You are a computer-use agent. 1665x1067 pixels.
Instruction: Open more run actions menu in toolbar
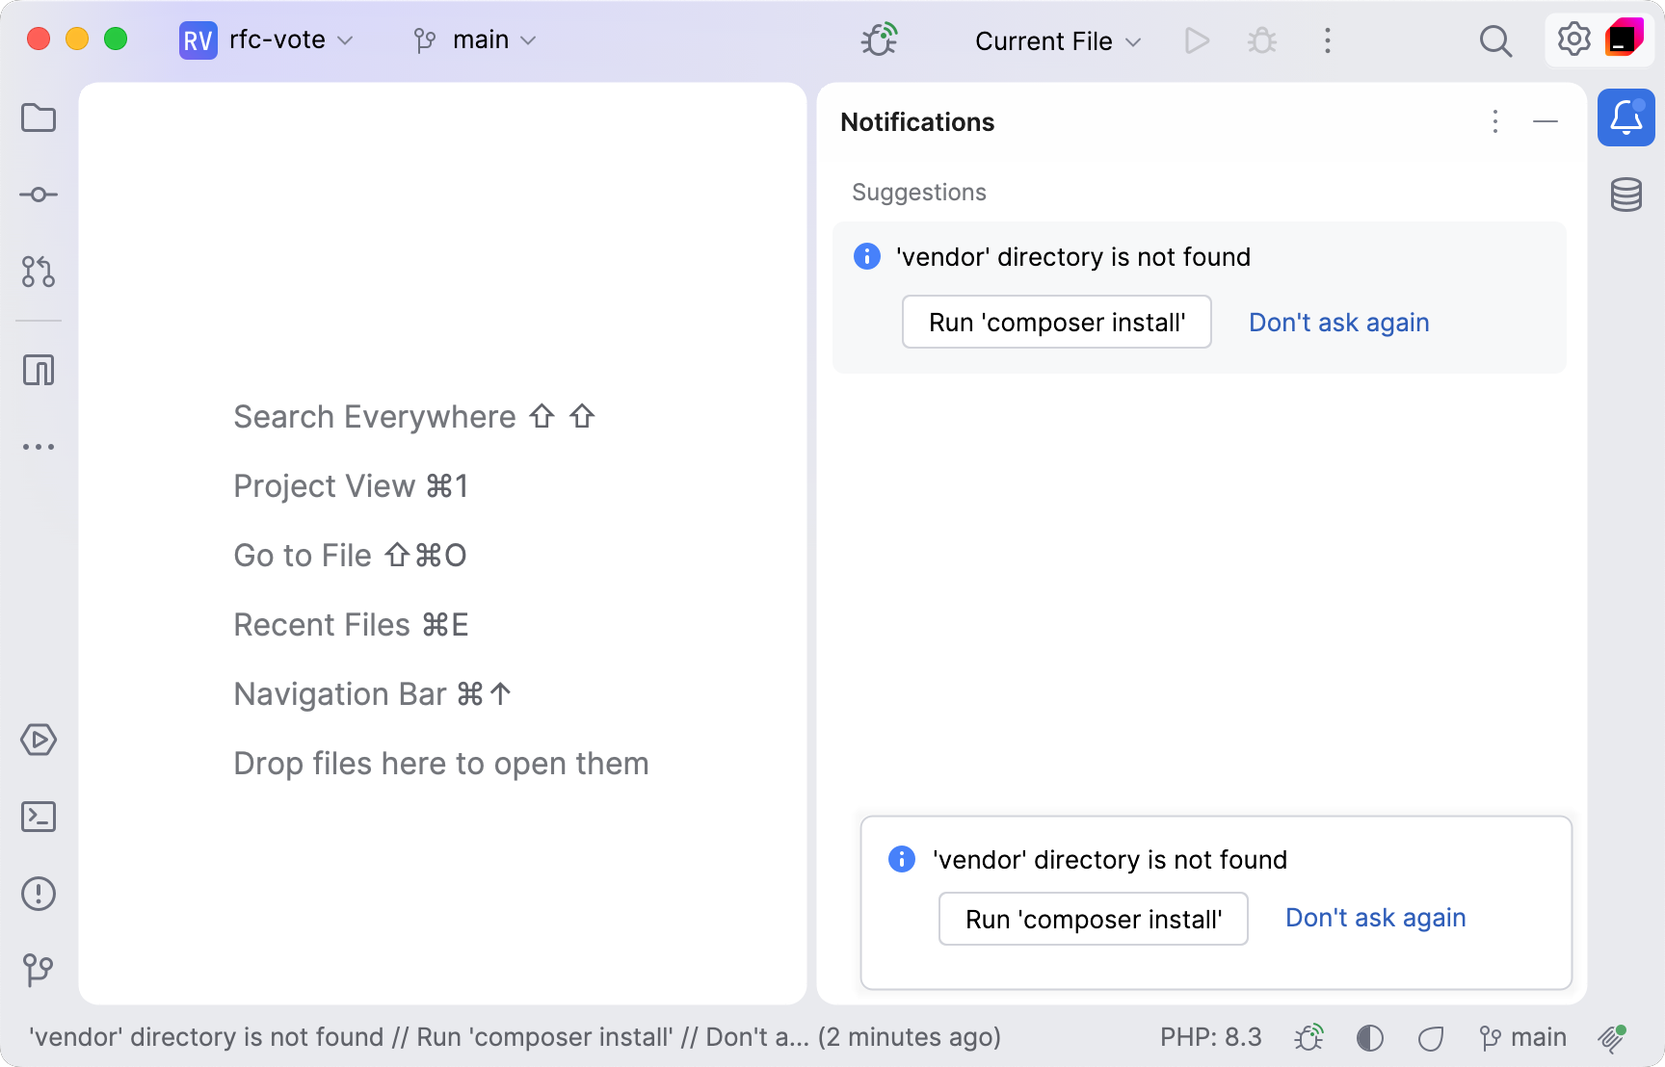1328,40
